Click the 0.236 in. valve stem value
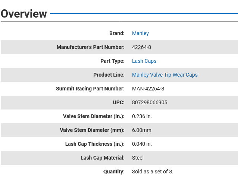 pos(142,116)
